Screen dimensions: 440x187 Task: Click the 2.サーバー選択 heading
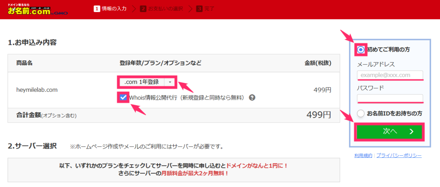[33, 146]
